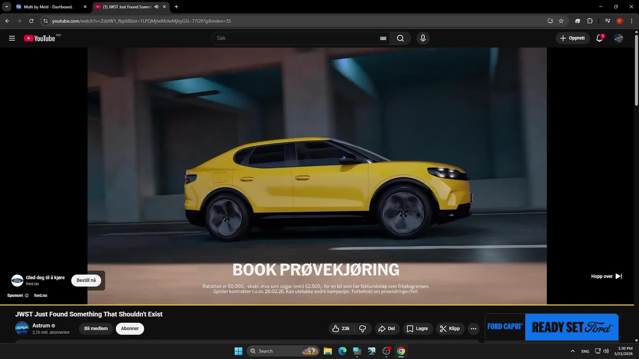Viewport: 639px width, 359px height.
Task: Open the Opprett create menu
Action: pos(573,38)
